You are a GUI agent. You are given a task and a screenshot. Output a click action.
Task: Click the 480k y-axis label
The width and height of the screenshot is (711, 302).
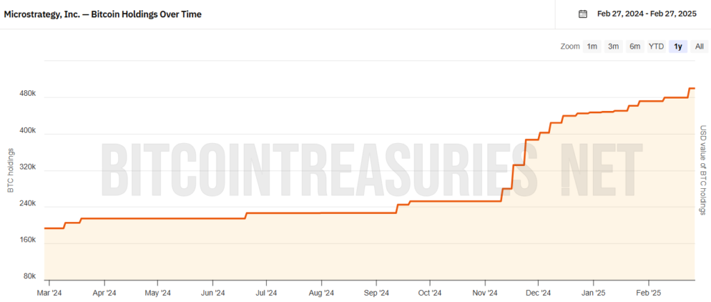28,94
